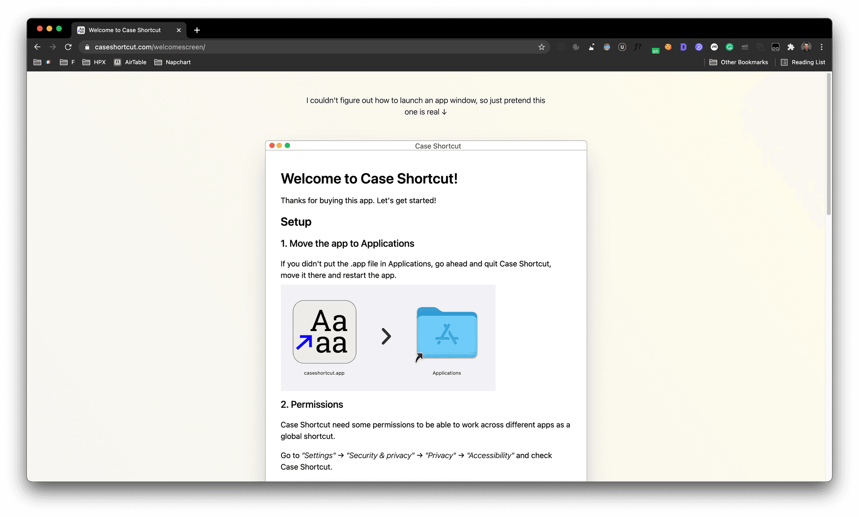Click the '2. Permissions' heading
Image resolution: width=859 pixels, height=517 pixels.
[x=312, y=404]
